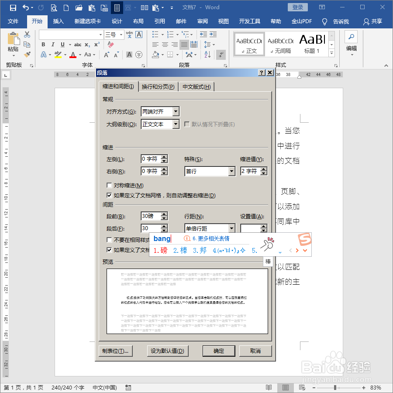Toggle the checked 如果定义了文档 checkbox under 间距

tap(109, 250)
